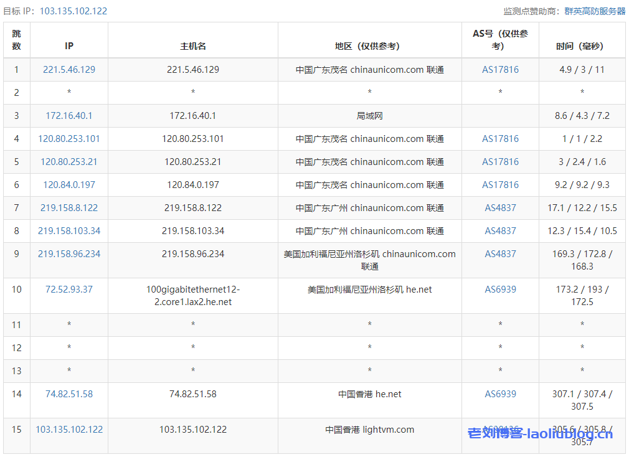
Task: Click IP link 219.158.96.234
Action: coord(69,254)
